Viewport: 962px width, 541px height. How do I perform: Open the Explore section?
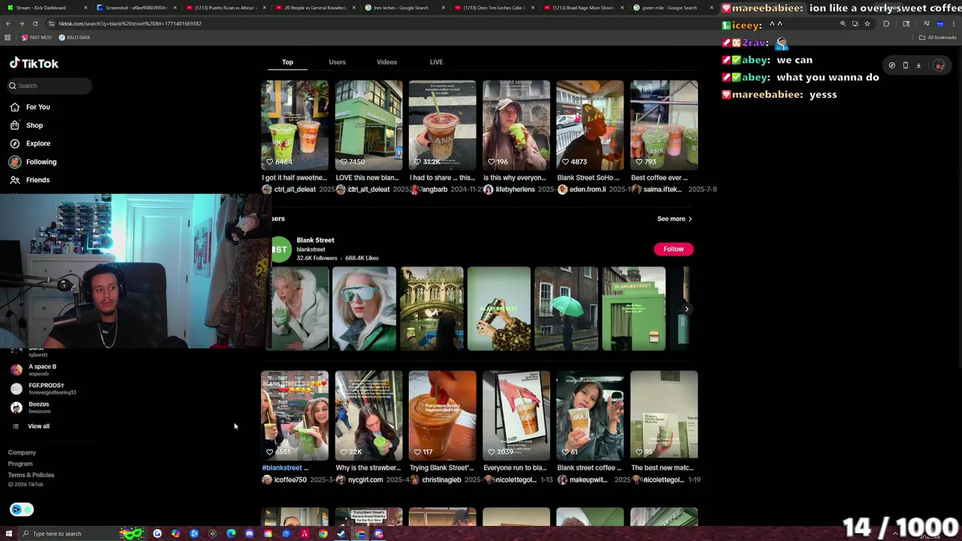(38, 144)
